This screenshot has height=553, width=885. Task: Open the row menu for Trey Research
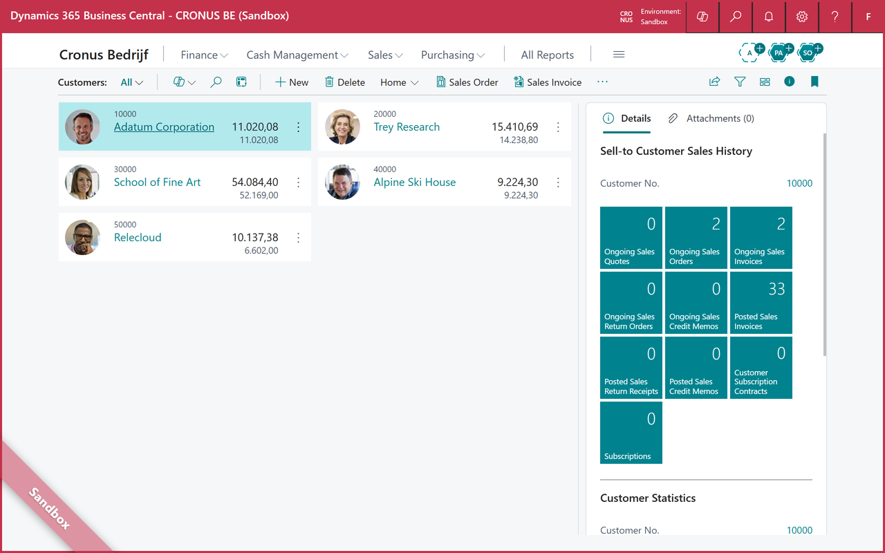pyautogui.click(x=558, y=127)
